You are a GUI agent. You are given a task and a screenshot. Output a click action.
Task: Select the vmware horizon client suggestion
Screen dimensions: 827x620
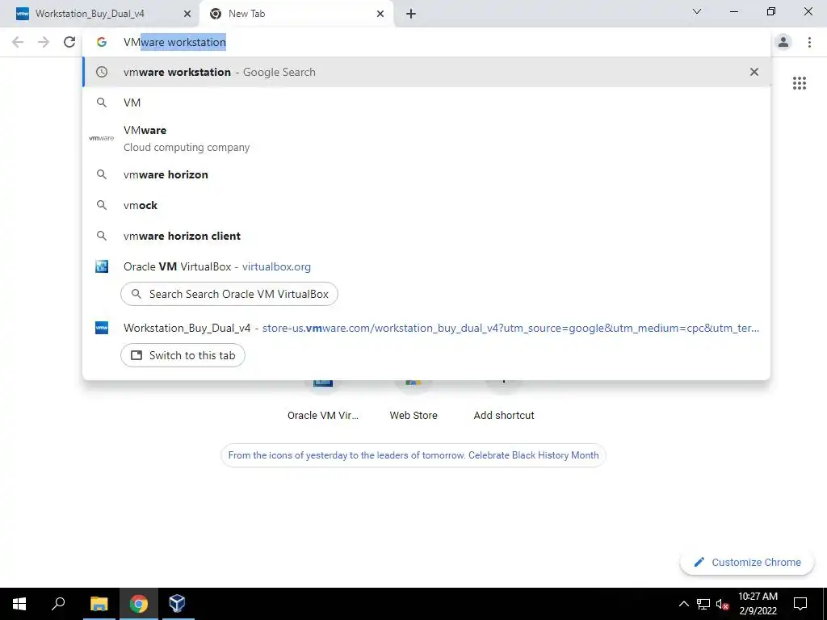pyautogui.click(x=426, y=236)
